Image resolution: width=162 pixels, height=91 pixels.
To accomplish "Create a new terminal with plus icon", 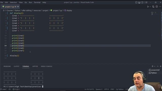I will click(x=152, y=66).
